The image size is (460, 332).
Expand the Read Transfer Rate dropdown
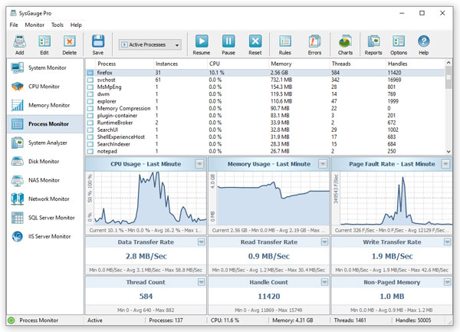324,242
